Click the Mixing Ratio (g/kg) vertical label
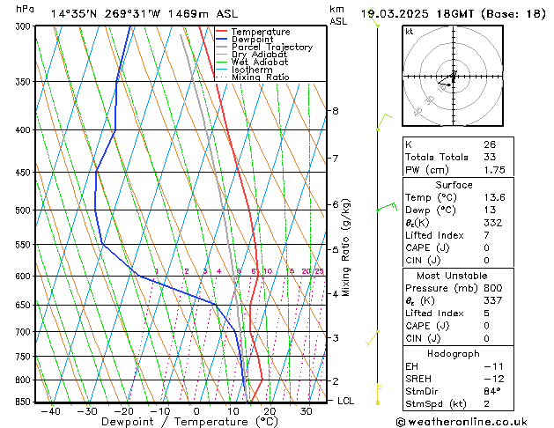 (345, 247)
